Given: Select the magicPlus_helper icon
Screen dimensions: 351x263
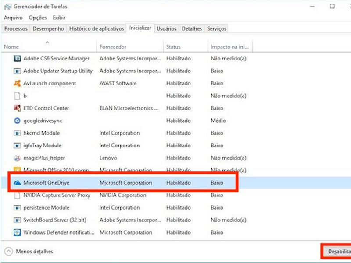Looking at the screenshot, I should (18, 158).
